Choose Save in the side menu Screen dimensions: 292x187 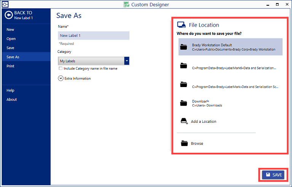[x=26, y=48]
